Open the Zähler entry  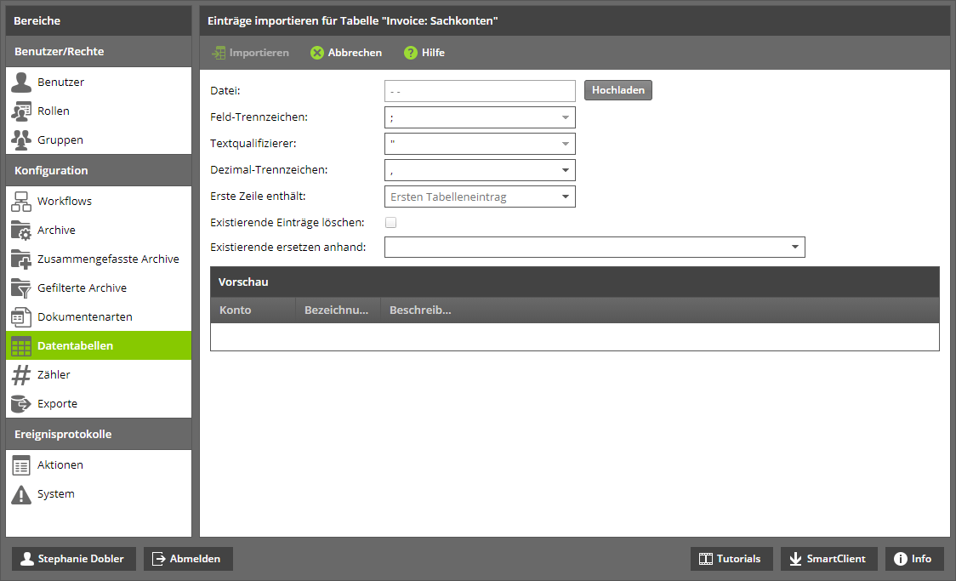99,375
